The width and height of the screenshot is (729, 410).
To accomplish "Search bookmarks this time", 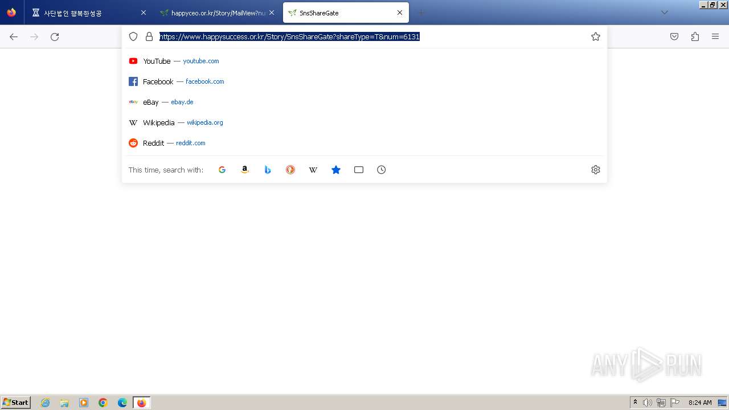I will coord(336,170).
